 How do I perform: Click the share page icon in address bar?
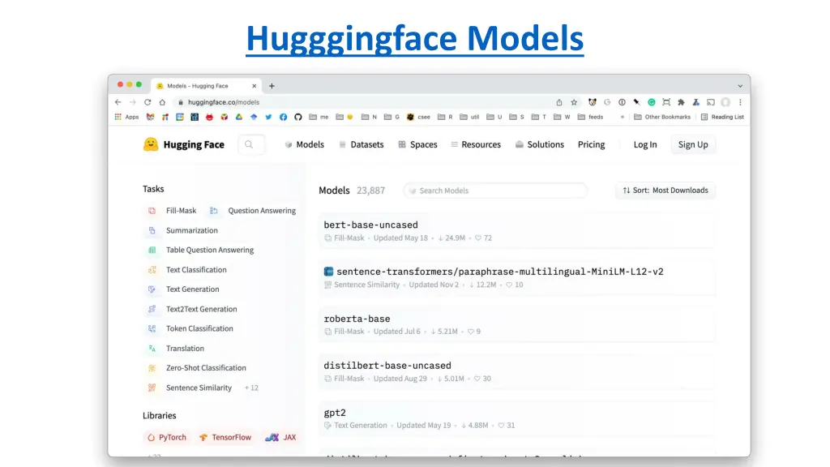pos(559,102)
